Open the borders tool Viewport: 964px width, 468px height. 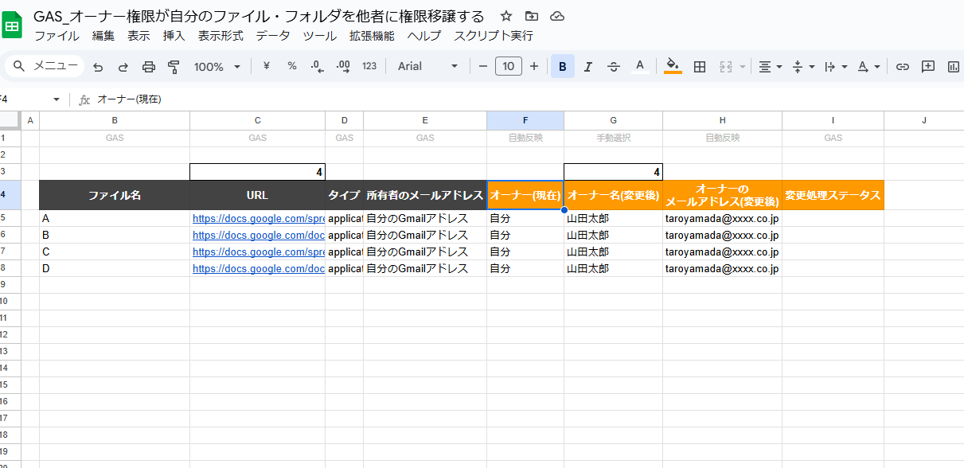coord(700,67)
